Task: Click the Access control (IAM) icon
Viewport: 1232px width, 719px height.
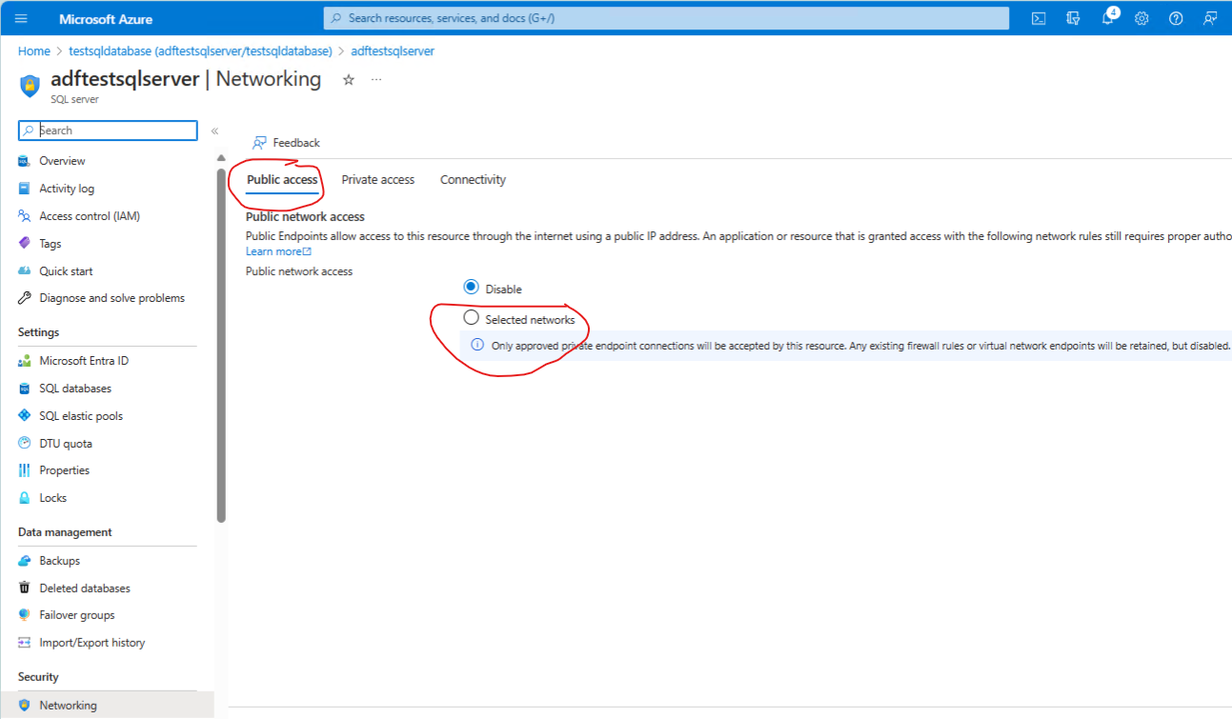Action: 25,216
